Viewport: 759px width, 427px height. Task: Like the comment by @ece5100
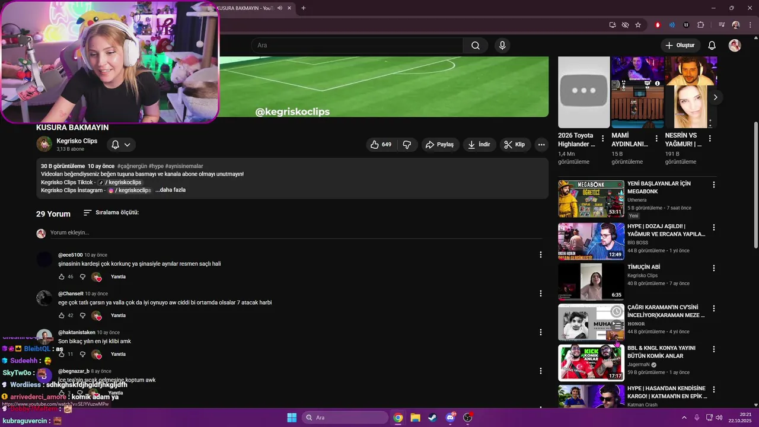pyautogui.click(x=62, y=277)
